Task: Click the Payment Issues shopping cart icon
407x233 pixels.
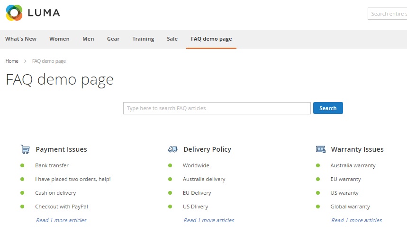Action: [x=25, y=149]
